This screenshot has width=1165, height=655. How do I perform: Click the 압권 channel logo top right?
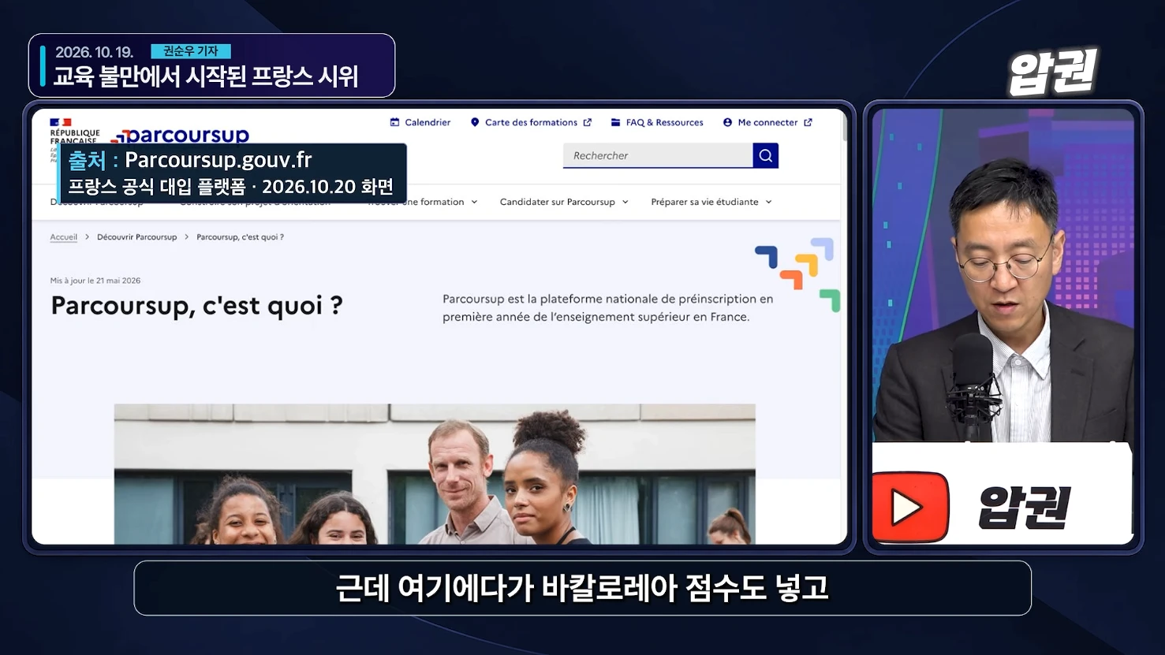coord(1052,72)
